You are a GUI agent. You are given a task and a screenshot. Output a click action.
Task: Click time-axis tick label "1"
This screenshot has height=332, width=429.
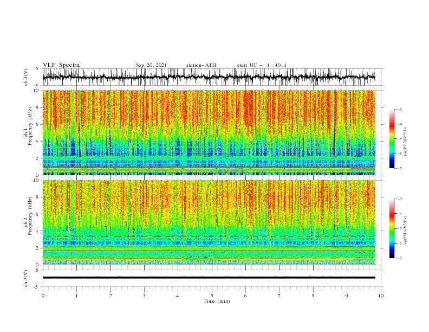point(76,296)
